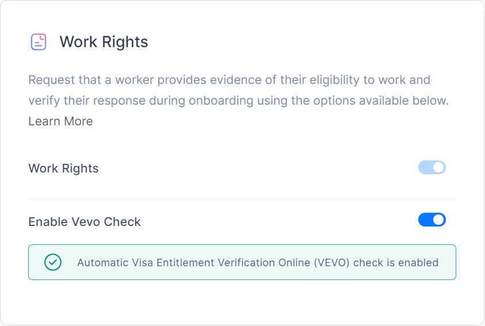Click the "(VEVO)" acronym in the banner
Image resolution: width=485 pixels, height=326 pixels.
tap(332, 263)
